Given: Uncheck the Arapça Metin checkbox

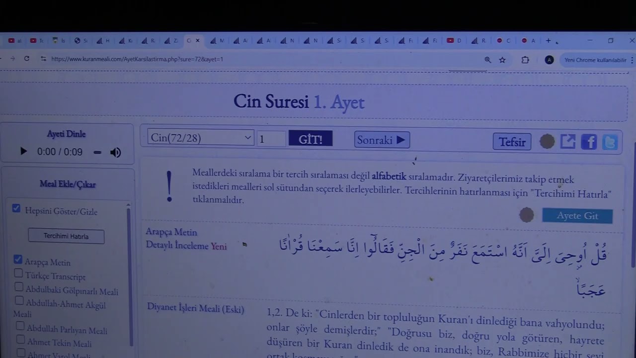Looking at the screenshot, I should [18, 260].
